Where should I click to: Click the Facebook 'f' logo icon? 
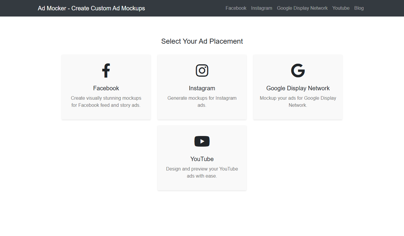(106, 71)
